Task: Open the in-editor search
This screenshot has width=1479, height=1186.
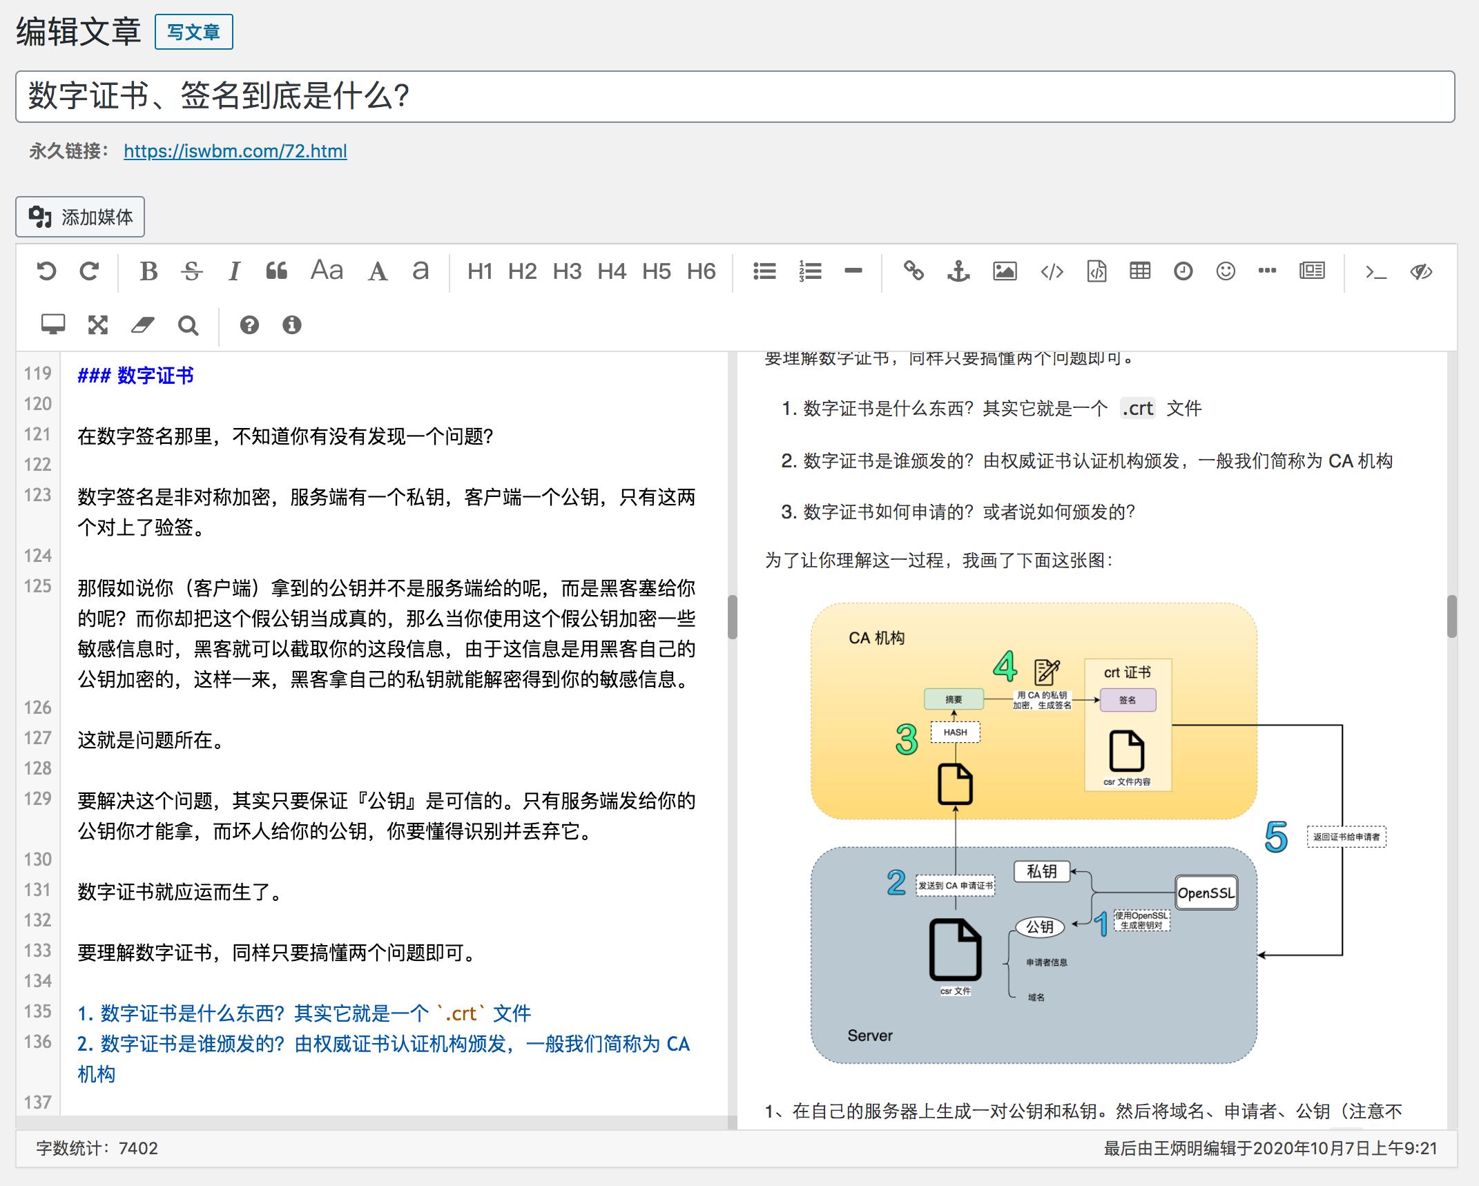Action: coord(188,324)
